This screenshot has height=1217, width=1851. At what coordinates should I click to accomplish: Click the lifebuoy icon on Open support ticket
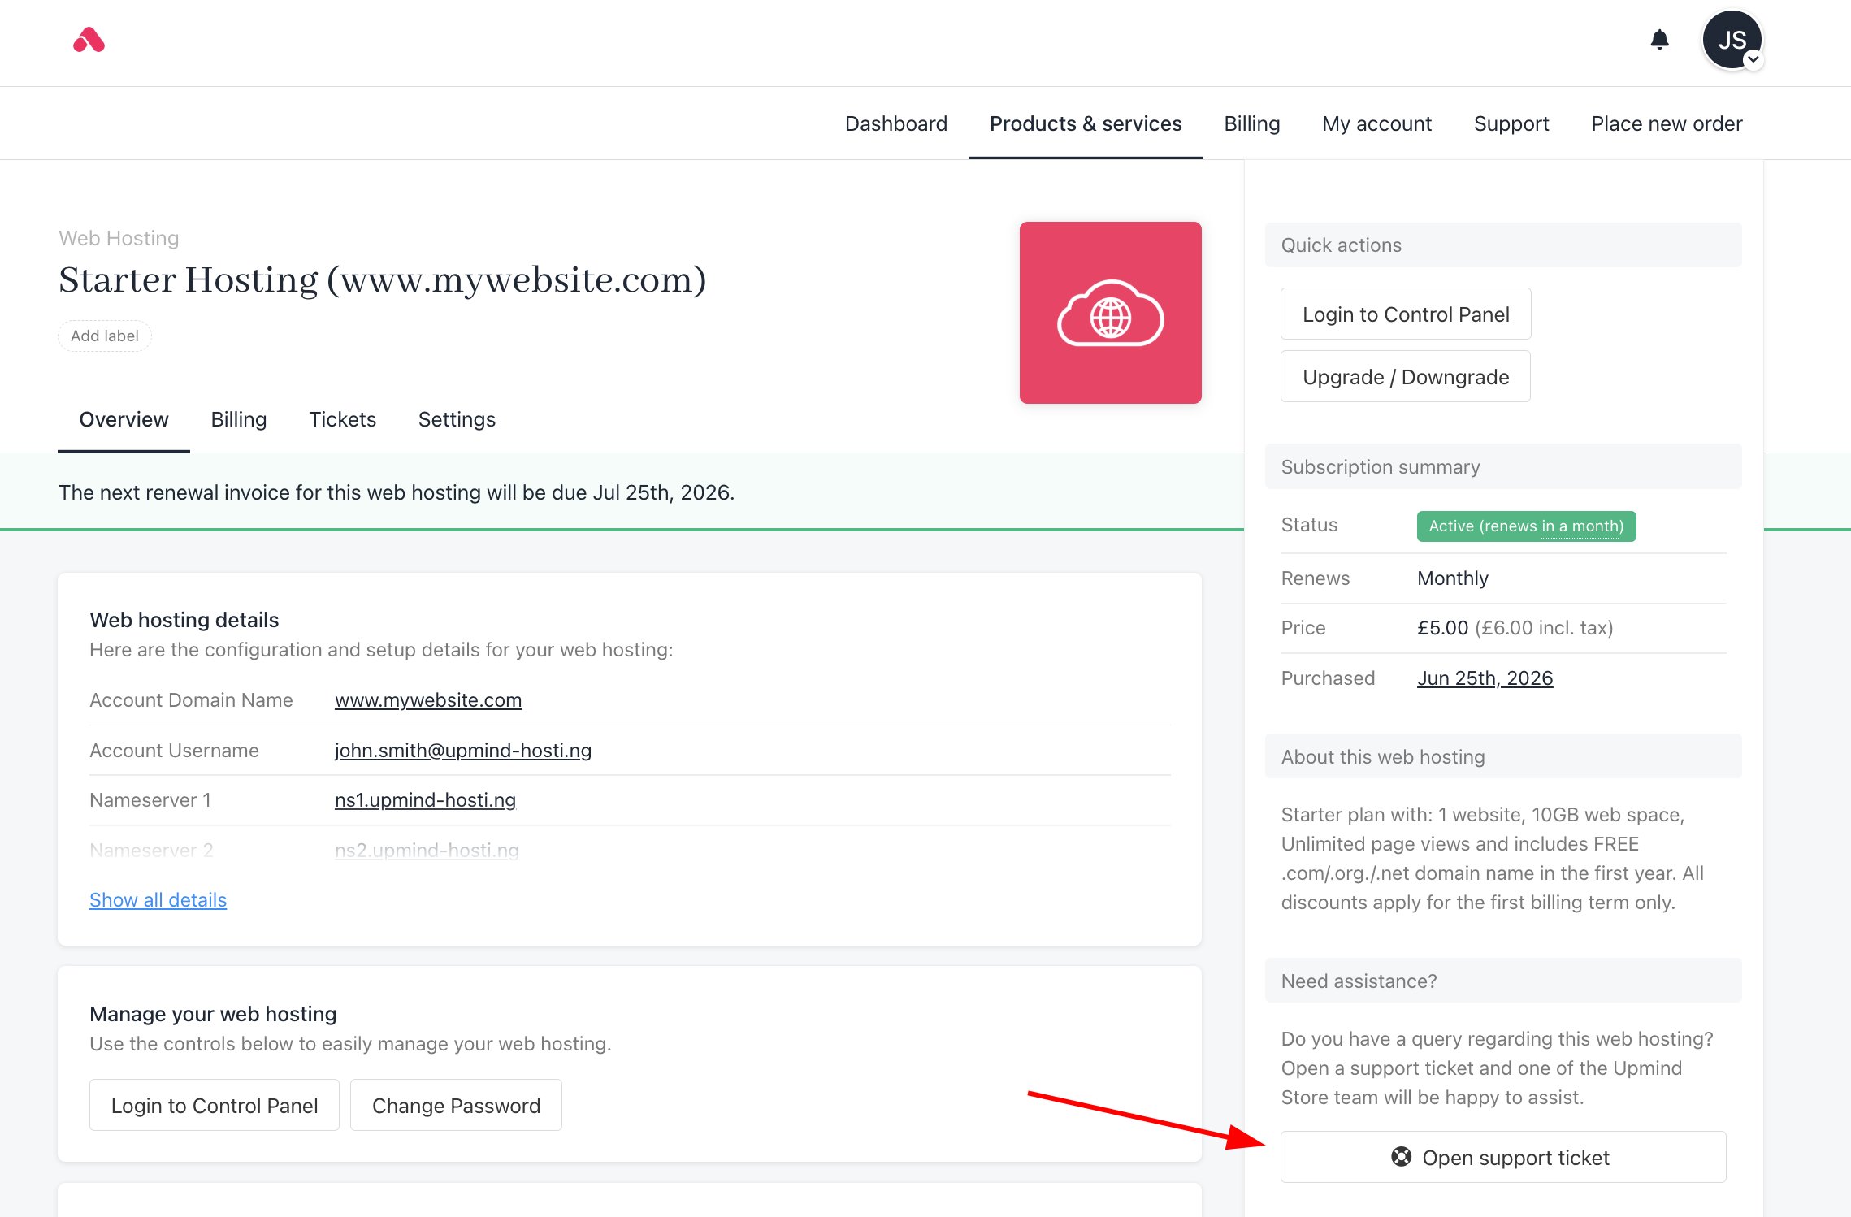click(1401, 1156)
